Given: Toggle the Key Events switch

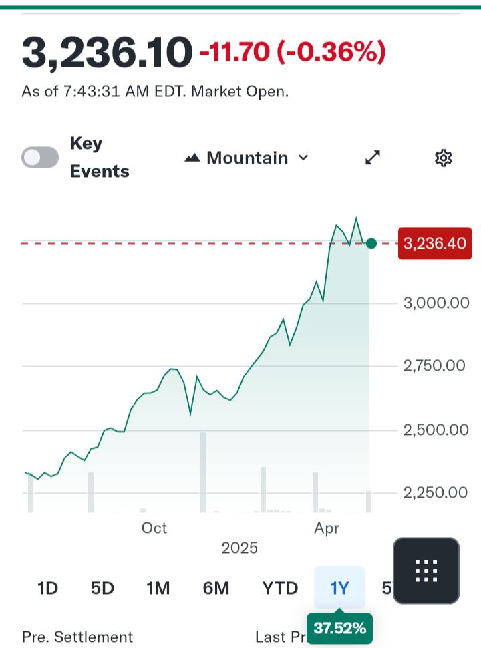Looking at the screenshot, I should coord(40,158).
